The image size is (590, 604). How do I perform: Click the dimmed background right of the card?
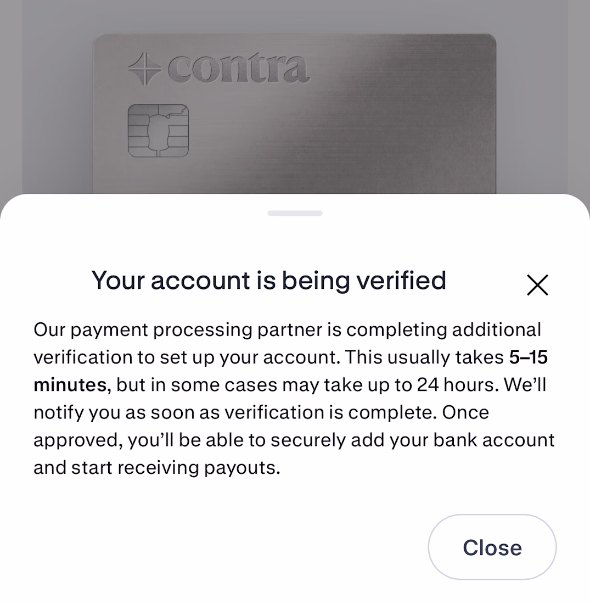pyautogui.click(x=543, y=115)
